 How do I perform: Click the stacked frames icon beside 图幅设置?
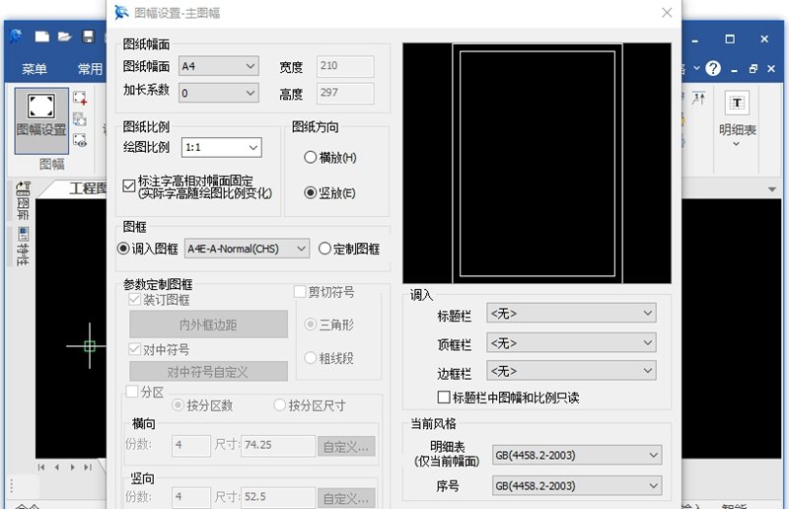80,119
